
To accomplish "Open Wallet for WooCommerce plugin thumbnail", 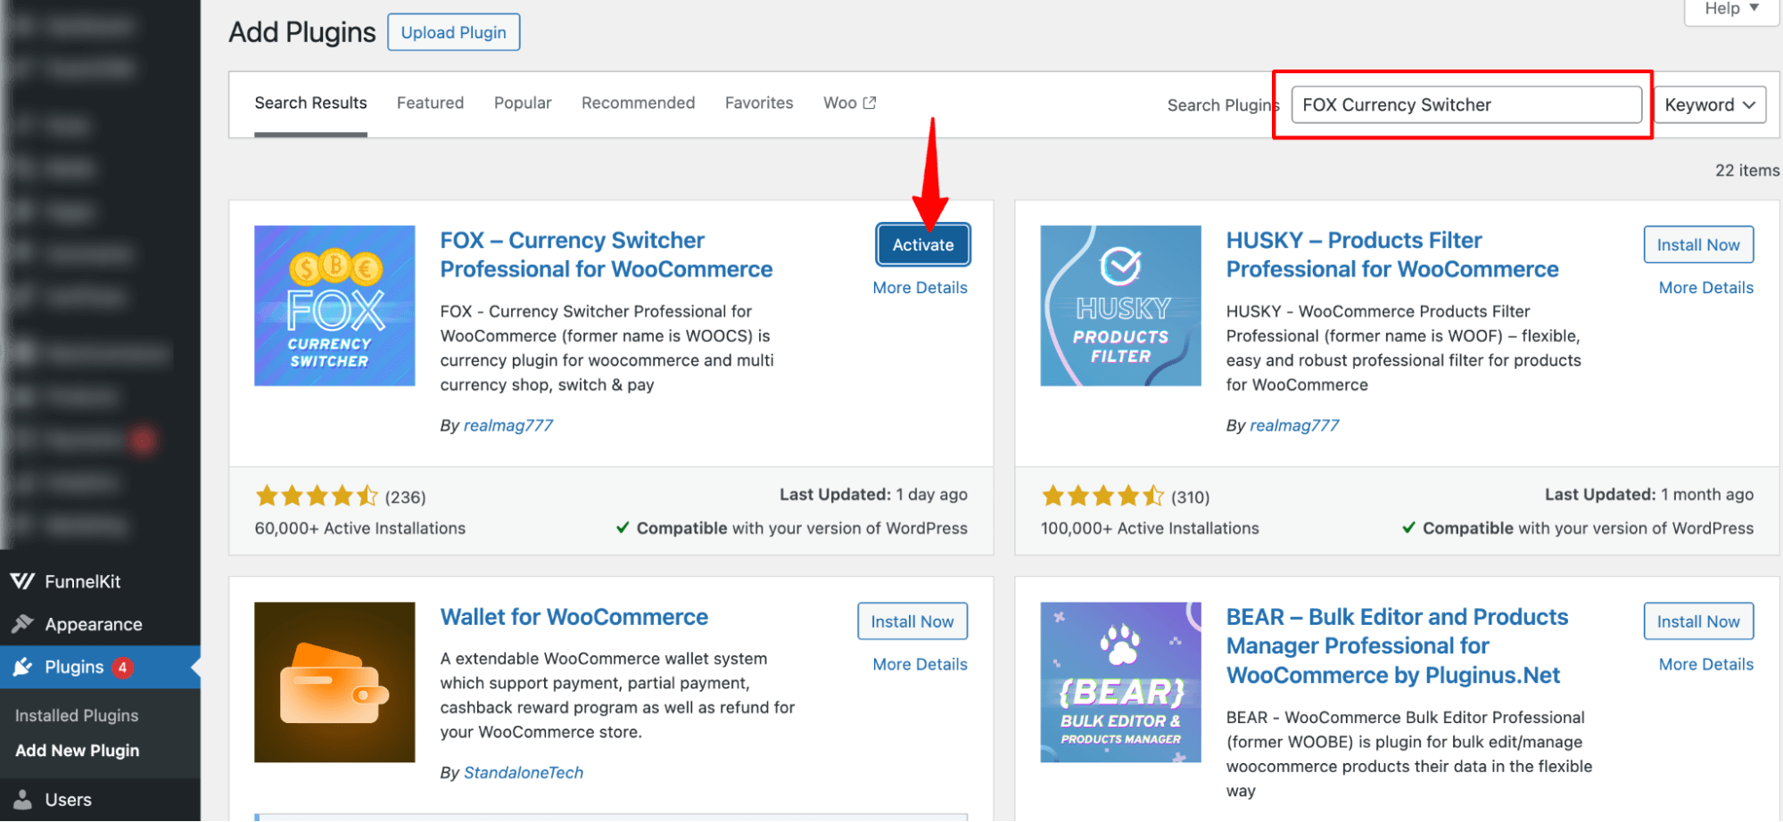I will point(334,682).
